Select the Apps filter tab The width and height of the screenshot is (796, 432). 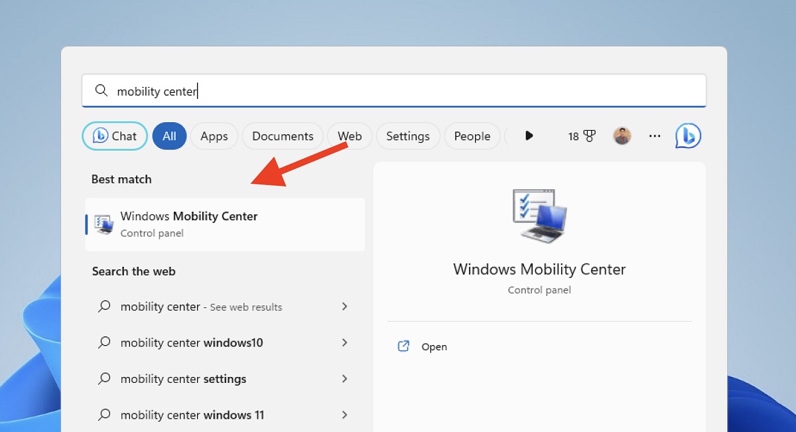214,135
